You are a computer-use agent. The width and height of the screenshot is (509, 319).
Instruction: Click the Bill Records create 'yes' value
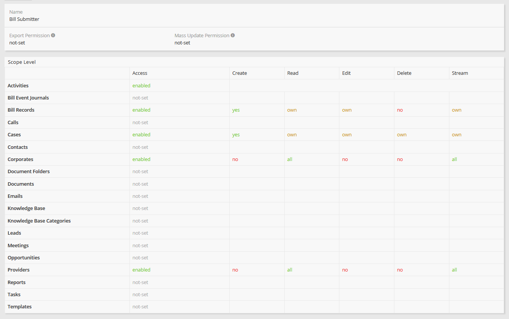[236, 110]
